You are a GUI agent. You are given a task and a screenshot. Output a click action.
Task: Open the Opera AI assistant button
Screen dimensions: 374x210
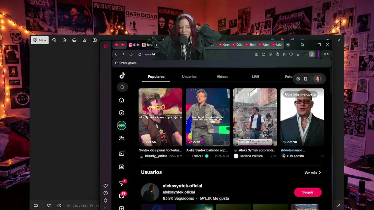coord(326,54)
